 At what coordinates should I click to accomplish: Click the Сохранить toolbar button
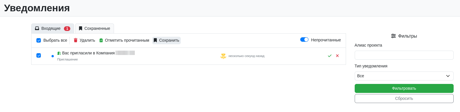tap(166, 40)
